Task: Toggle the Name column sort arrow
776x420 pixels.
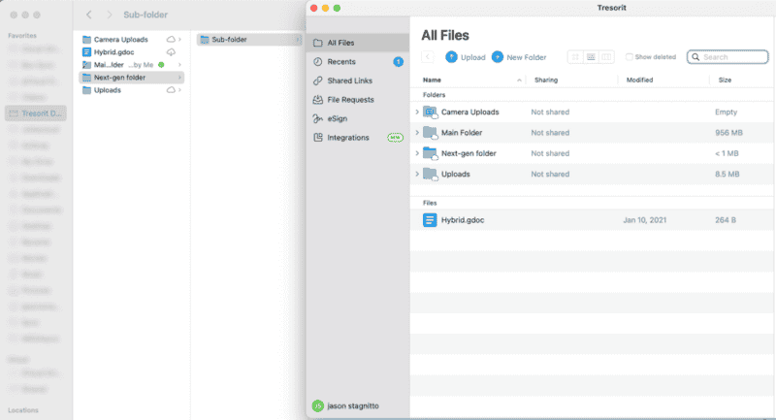Action: (519, 81)
